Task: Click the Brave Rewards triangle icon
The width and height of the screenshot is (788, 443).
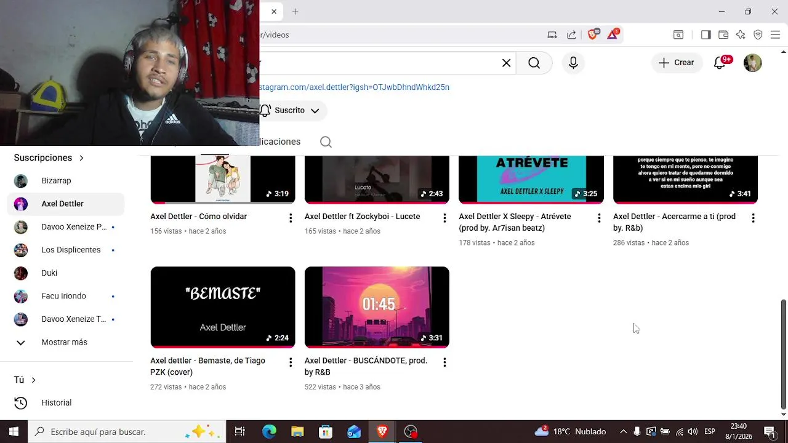Action: point(613,35)
